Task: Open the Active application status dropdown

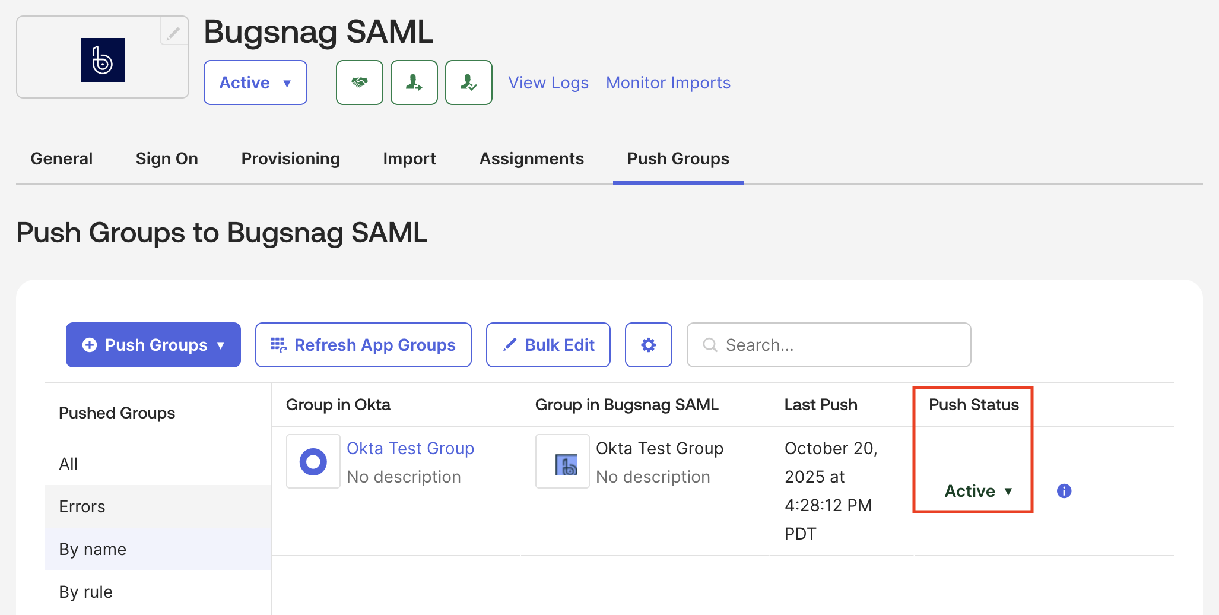Action: pos(255,83)
